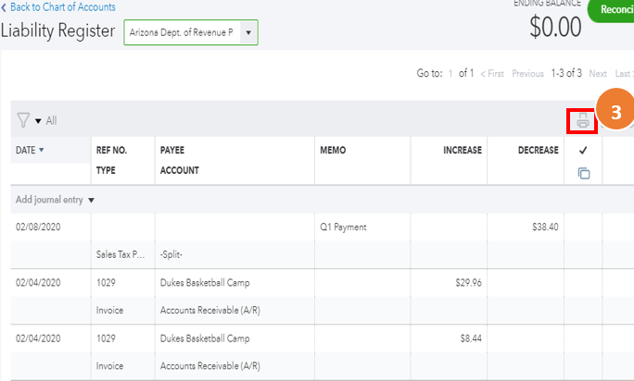Screen dimensions: 634x381
Task: Click the copy icon below checkmark column
Action: 583,172
